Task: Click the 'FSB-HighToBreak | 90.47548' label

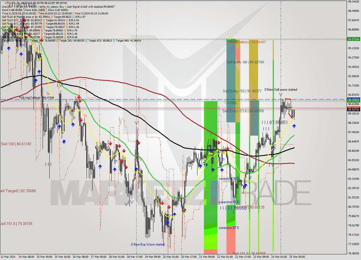Action: coord(36,98)
